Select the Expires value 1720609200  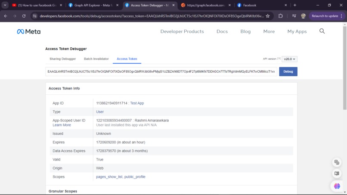(x=106, y=142)
